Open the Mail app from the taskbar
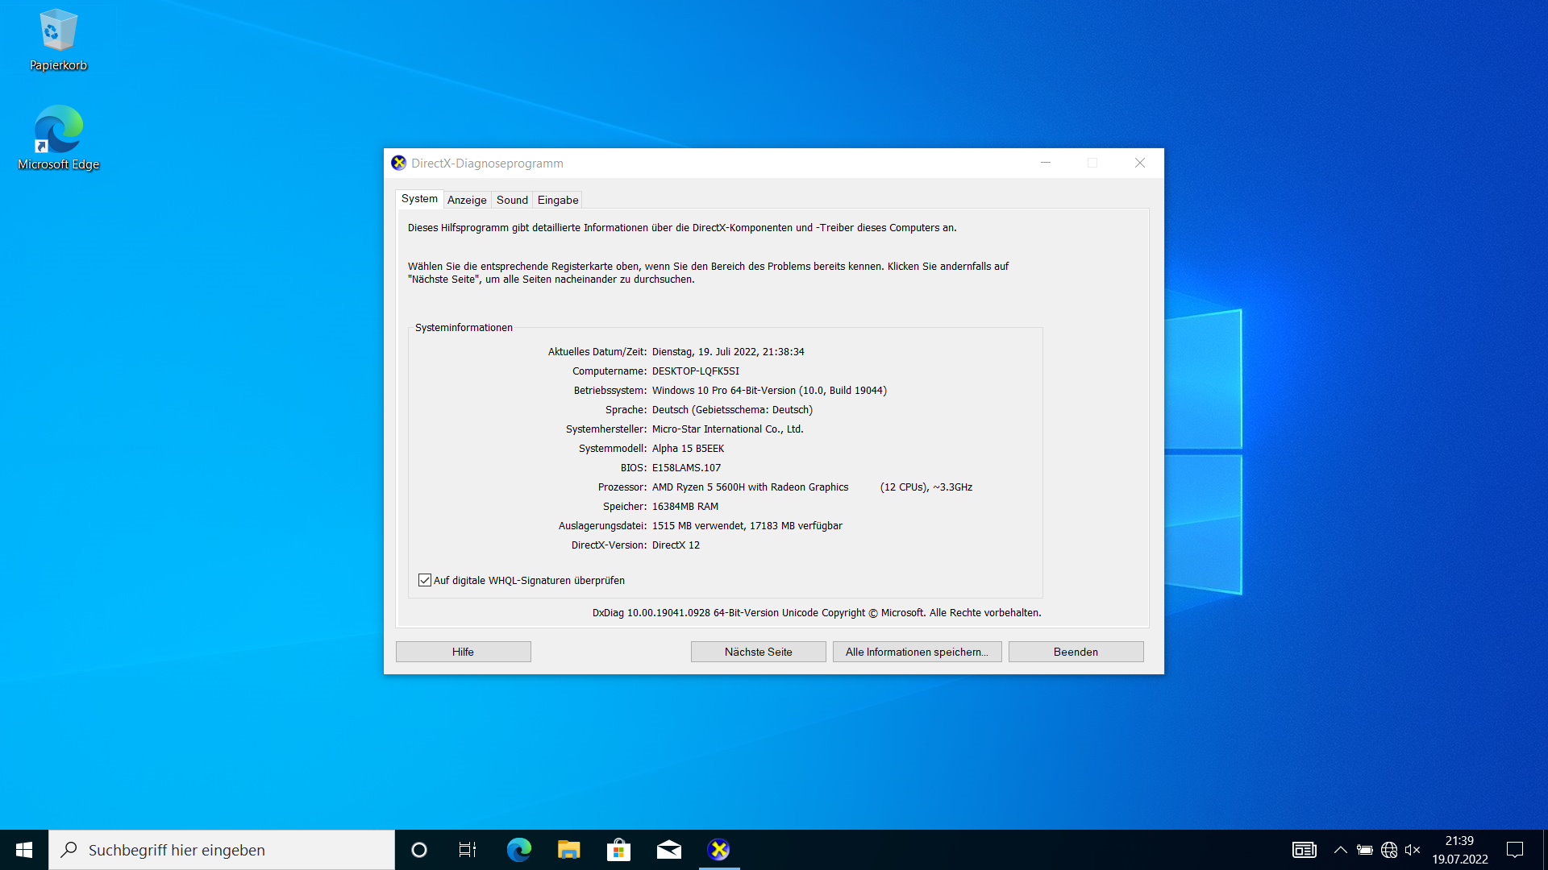The height and width of the screenshot is (870, 1548). coord(669,849)
